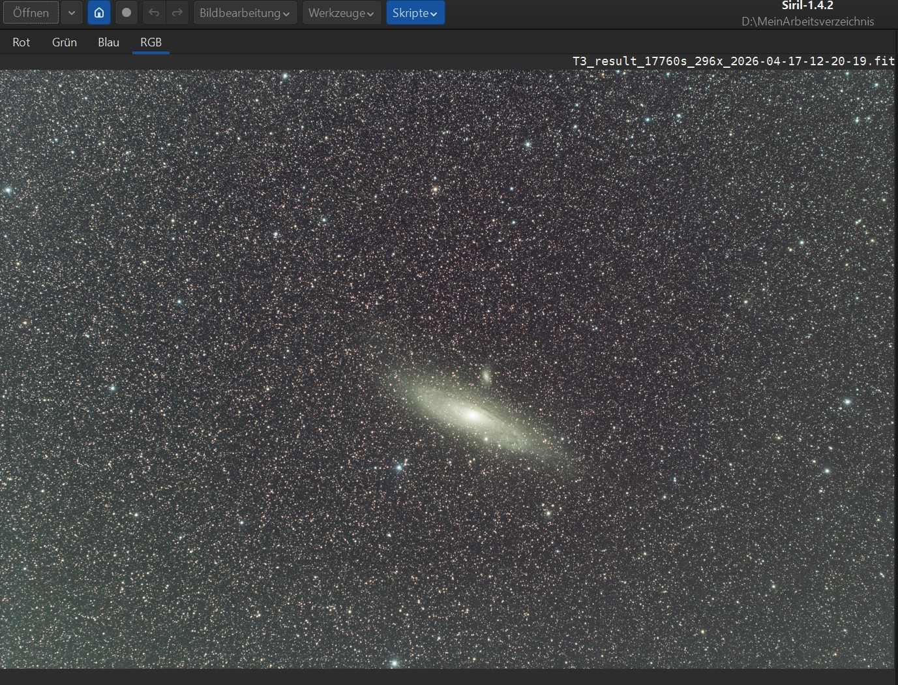The image size is (898, 685).
Task: Click the small companion galaxy above Andromeda
Action: (x=486, y=376)
